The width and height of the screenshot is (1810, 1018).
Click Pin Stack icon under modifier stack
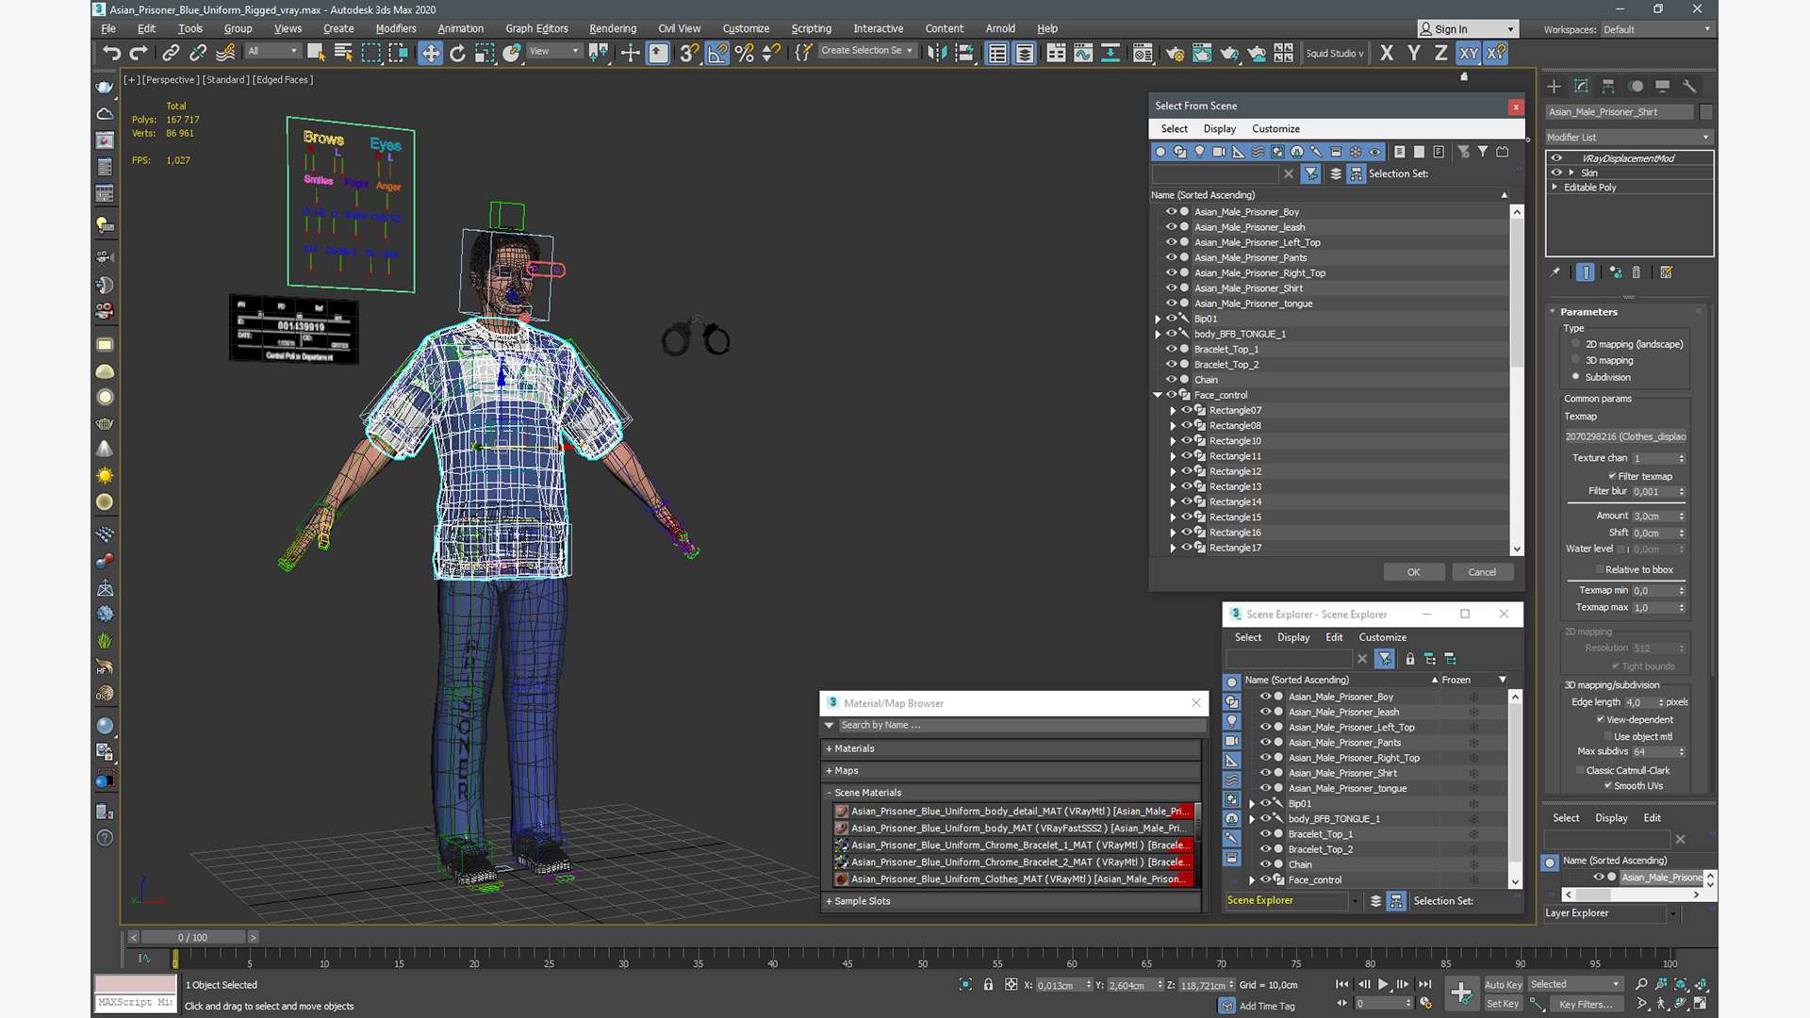(1555, 272)
